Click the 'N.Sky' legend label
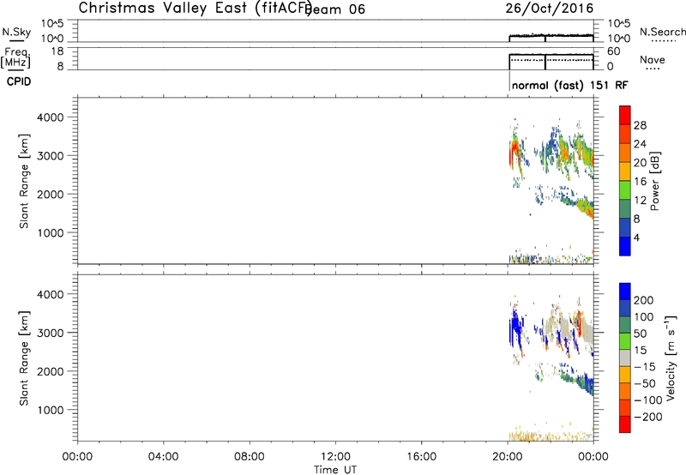The height and width of the screenshot is (475, 686). 16,33
